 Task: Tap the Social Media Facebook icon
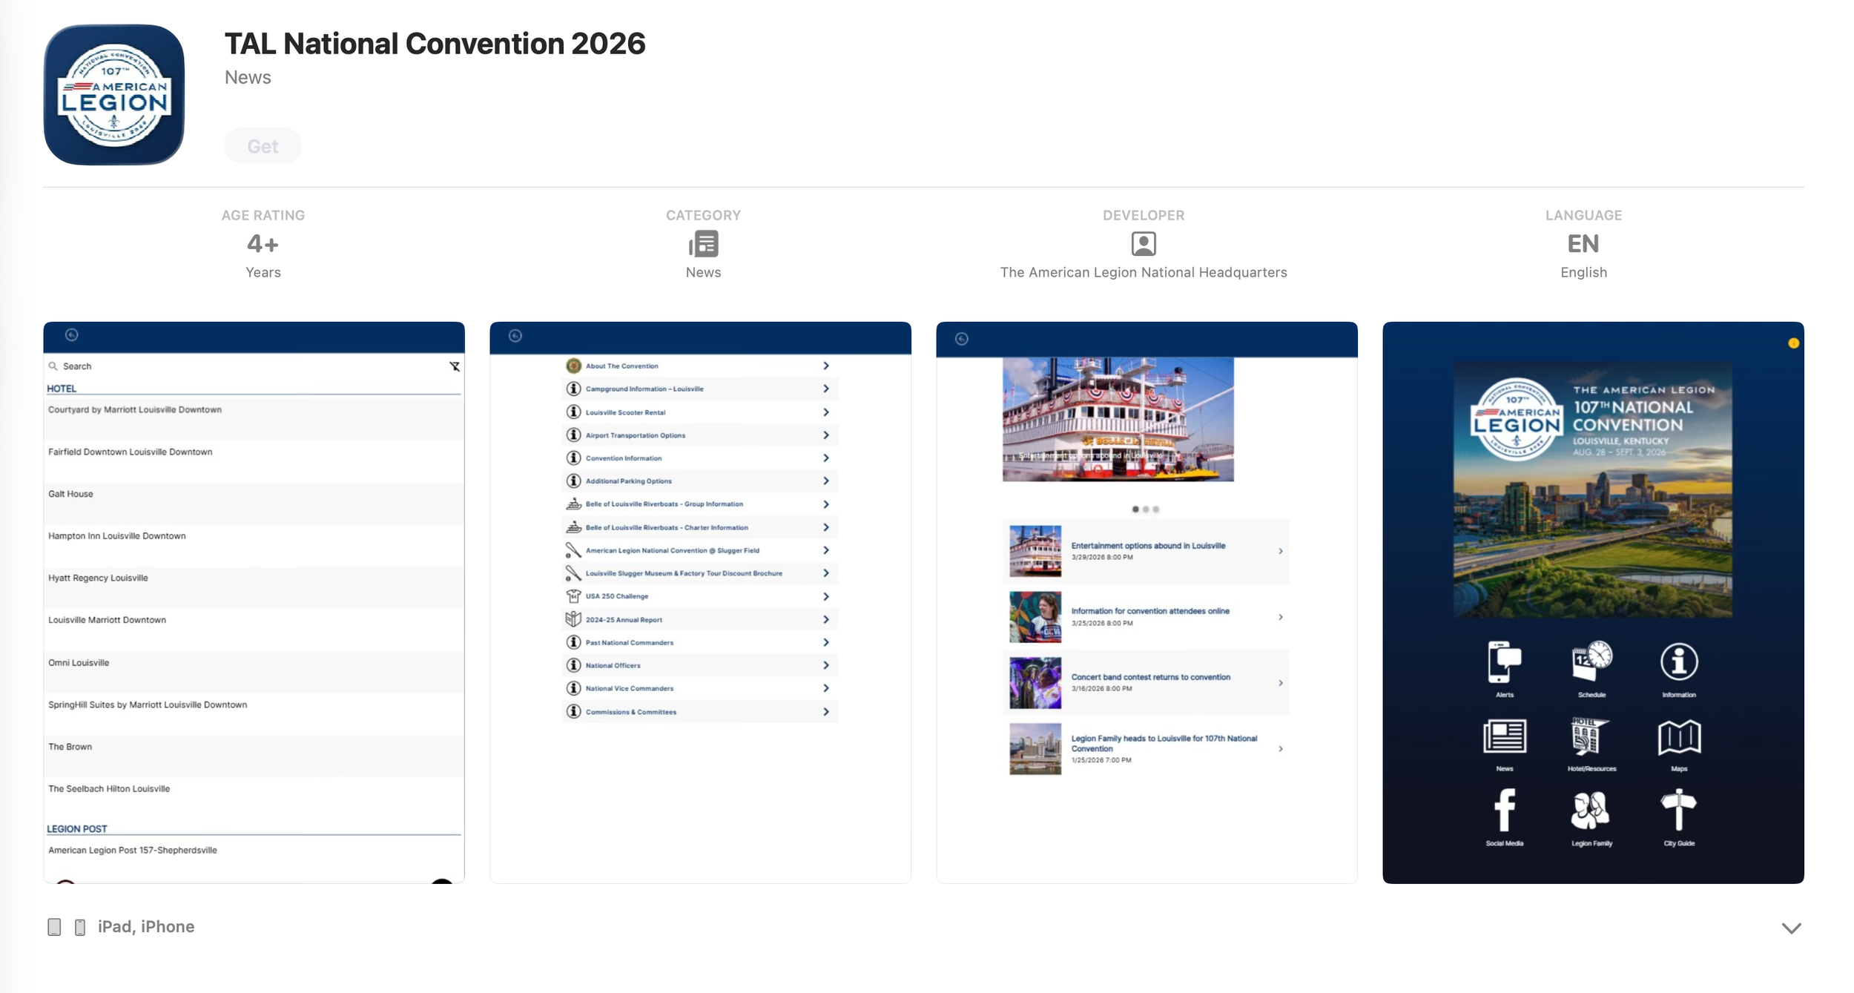pyautogui.click(x=1505, y=810)
